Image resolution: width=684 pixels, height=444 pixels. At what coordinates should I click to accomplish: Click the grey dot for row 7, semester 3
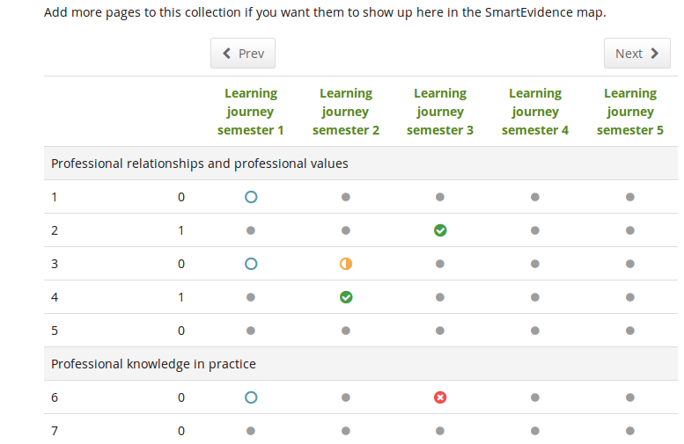pyautogui.click(x=440, y=431)
